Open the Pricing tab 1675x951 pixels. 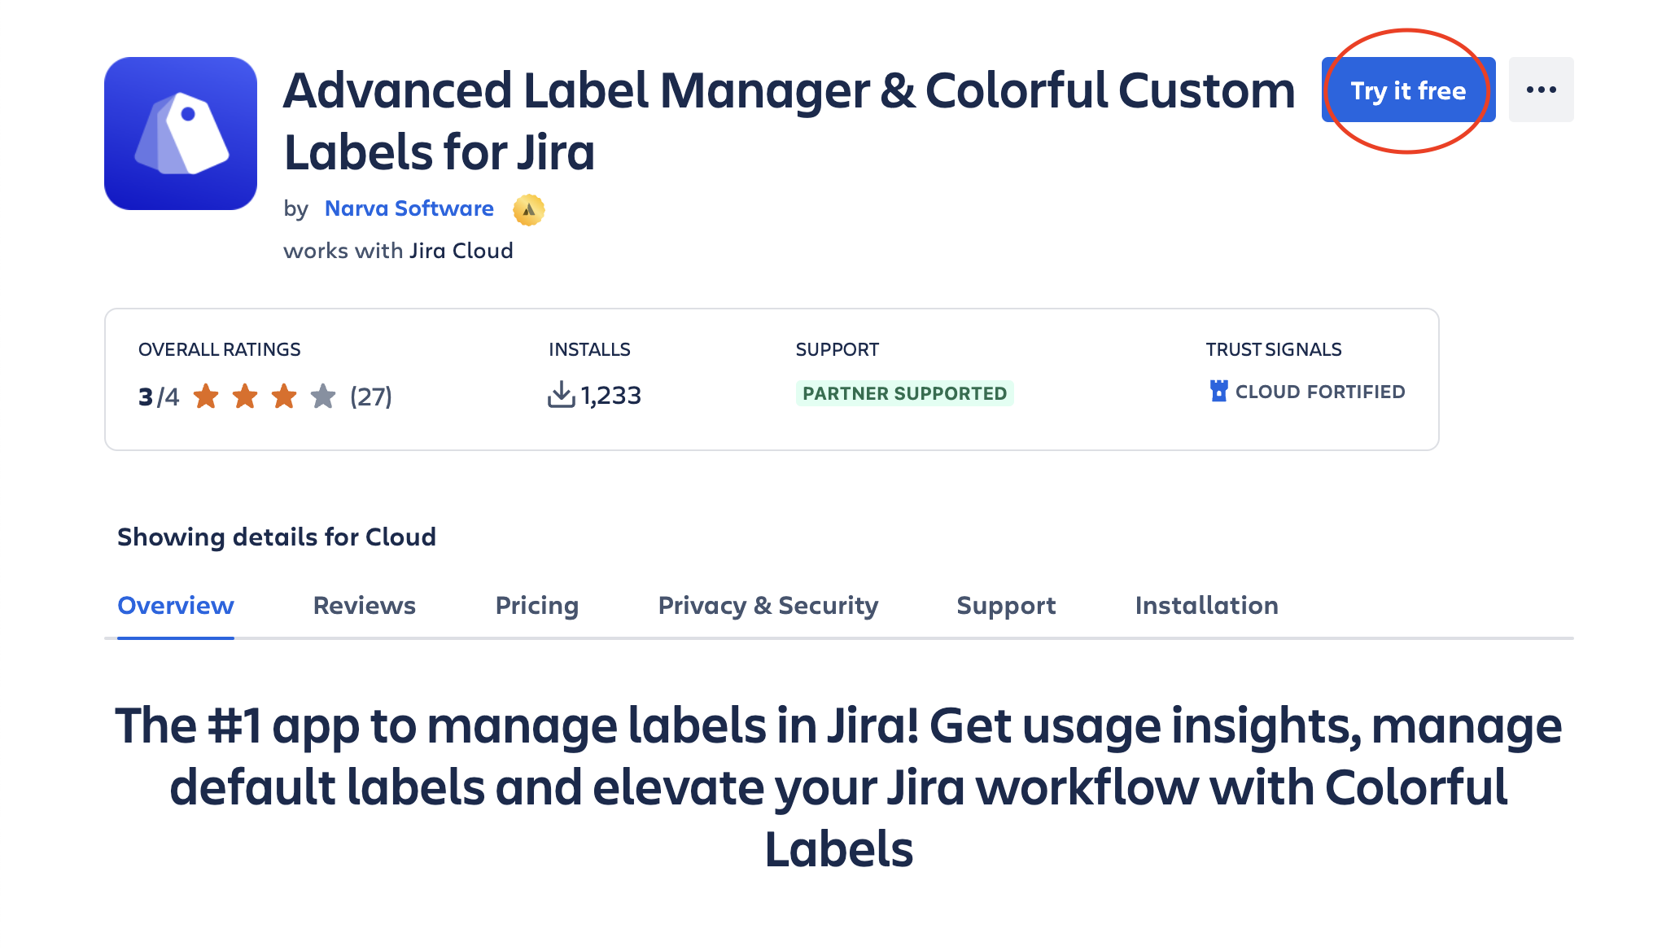coord(536,606)
